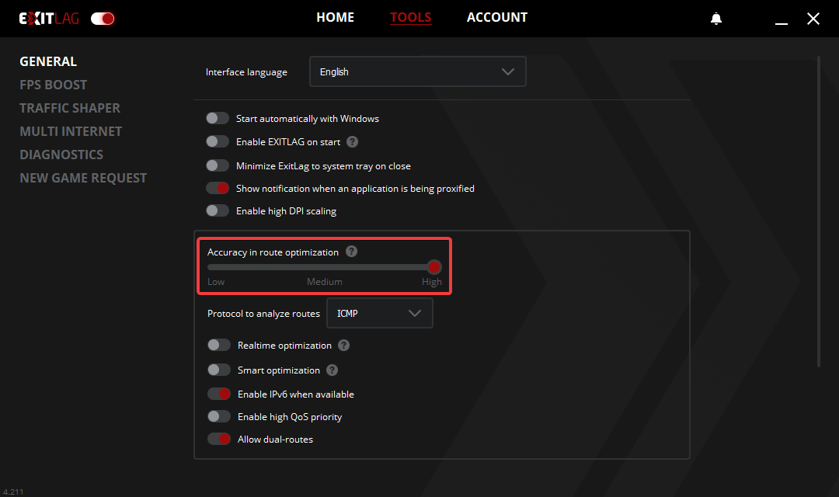Disable Allow dual-routes

(x=219, y=439)
